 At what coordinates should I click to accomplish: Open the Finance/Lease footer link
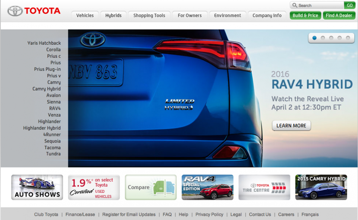point(80,214)
